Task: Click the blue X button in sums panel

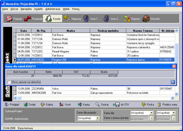Action: [x=173, y=82]
